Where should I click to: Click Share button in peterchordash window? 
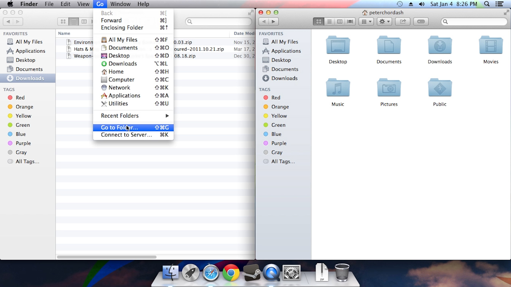pos(403,22)
